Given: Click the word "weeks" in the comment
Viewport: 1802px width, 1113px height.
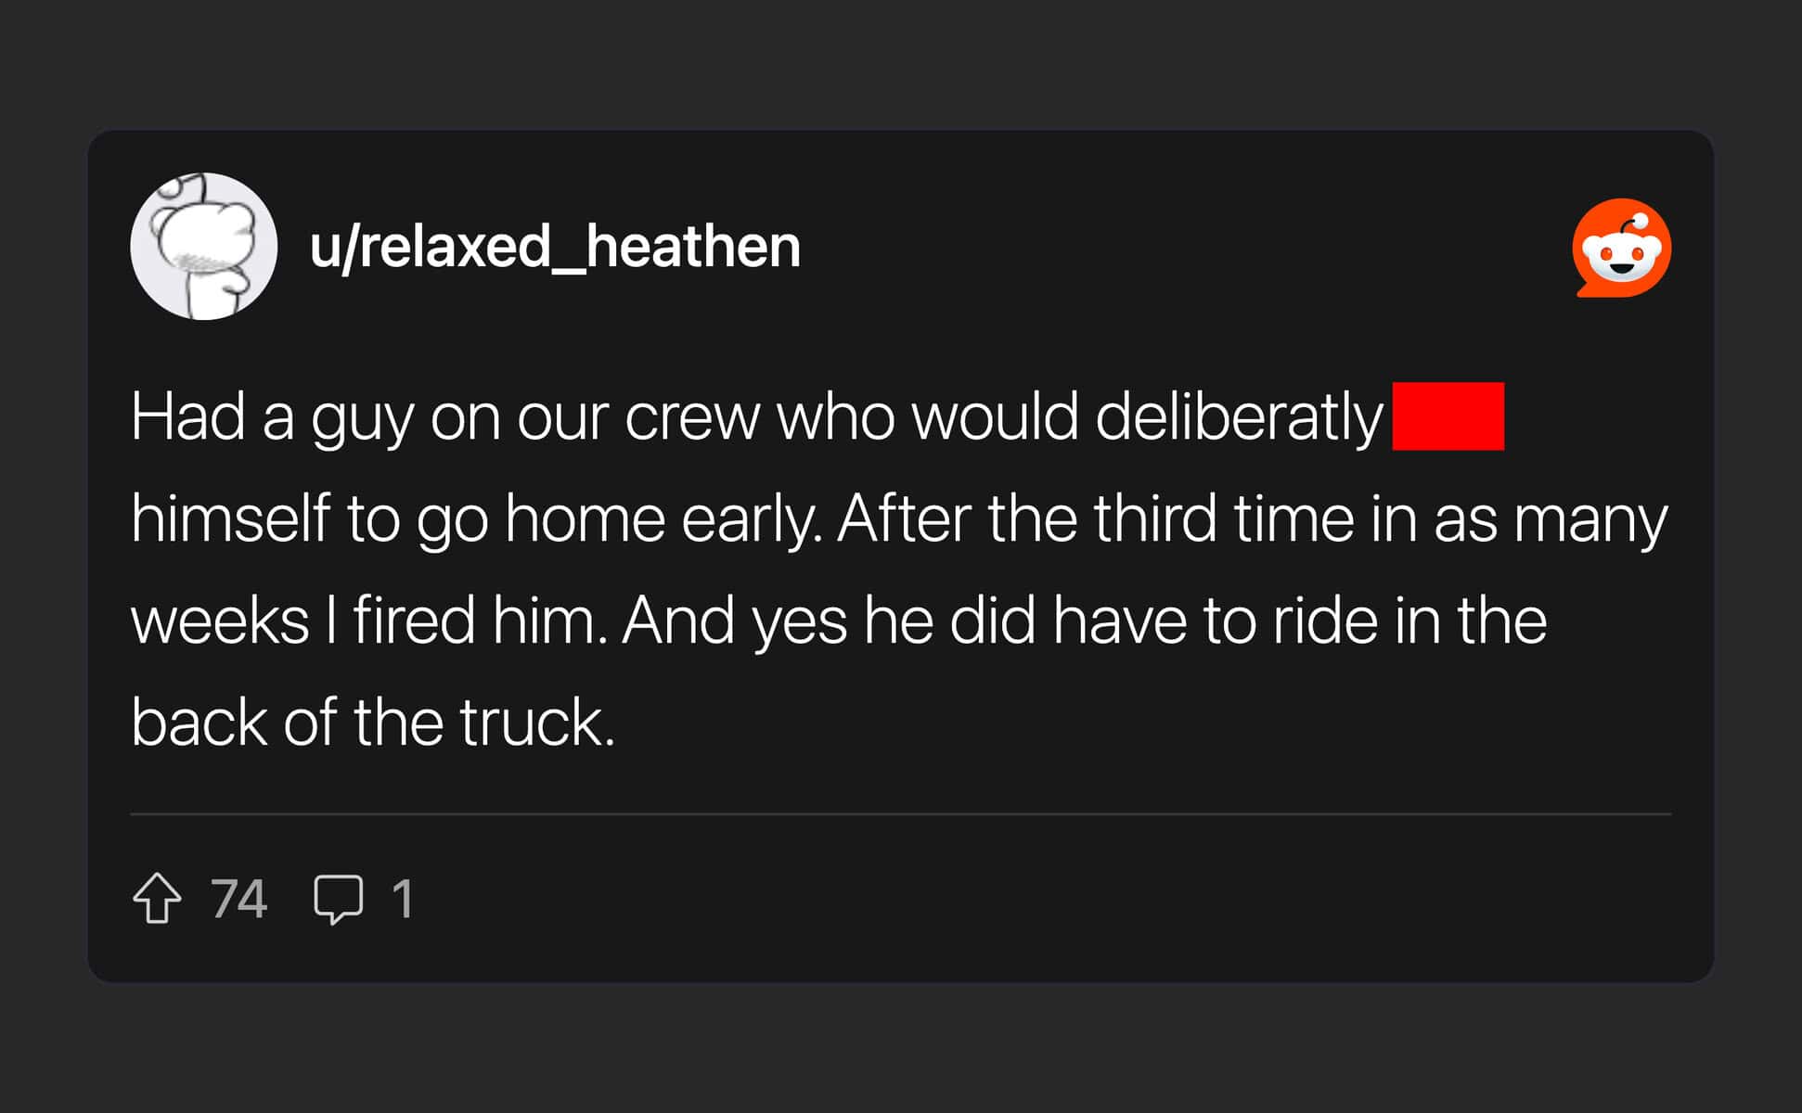Looking at the screenshot, I should pos(220,620).
